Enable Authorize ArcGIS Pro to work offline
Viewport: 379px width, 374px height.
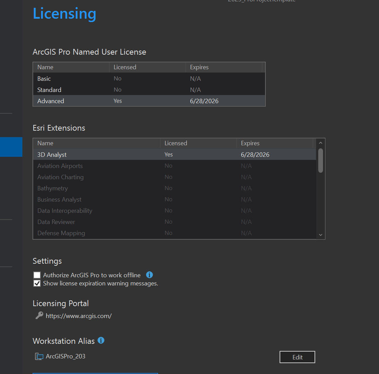[37, 275]
